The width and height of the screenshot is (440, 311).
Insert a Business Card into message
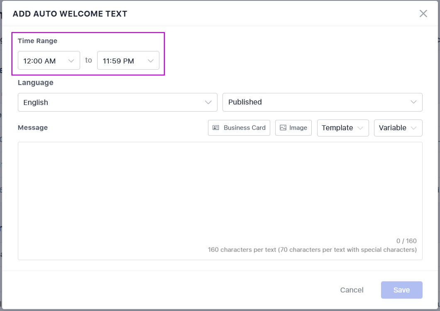[239, 128]
